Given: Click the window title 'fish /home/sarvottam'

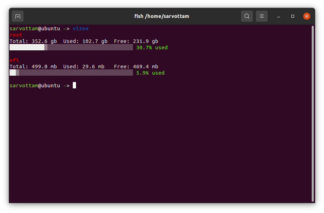Looking at the screenshot, I should (162, 16).
